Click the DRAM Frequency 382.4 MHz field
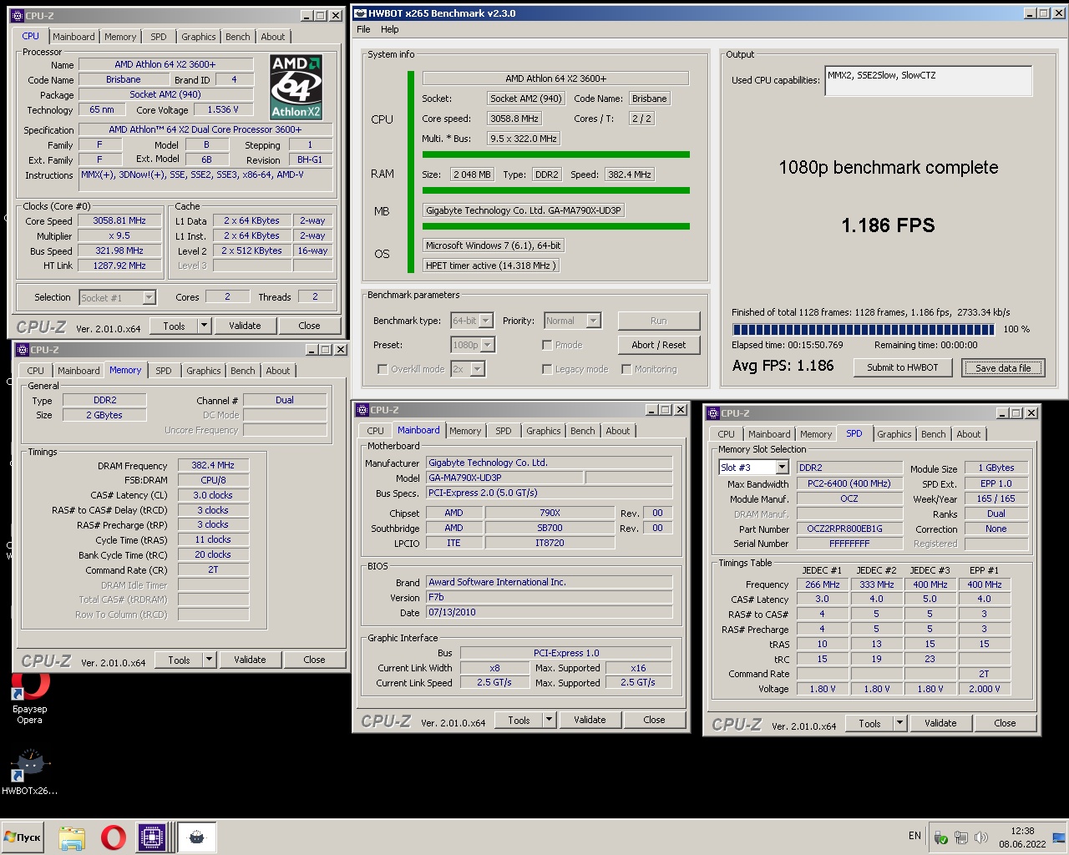1069x855 pixels. tap(213, 465)
